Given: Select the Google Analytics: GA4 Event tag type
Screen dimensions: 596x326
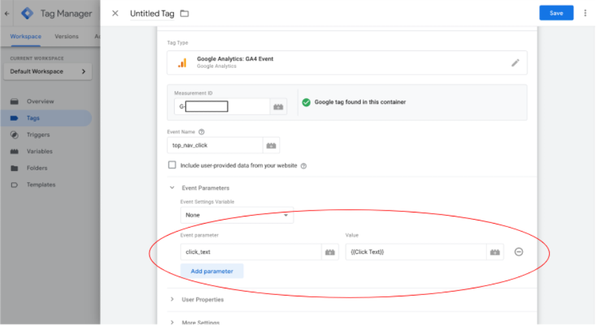Looking at the screenshot, I should coord(347,63).
